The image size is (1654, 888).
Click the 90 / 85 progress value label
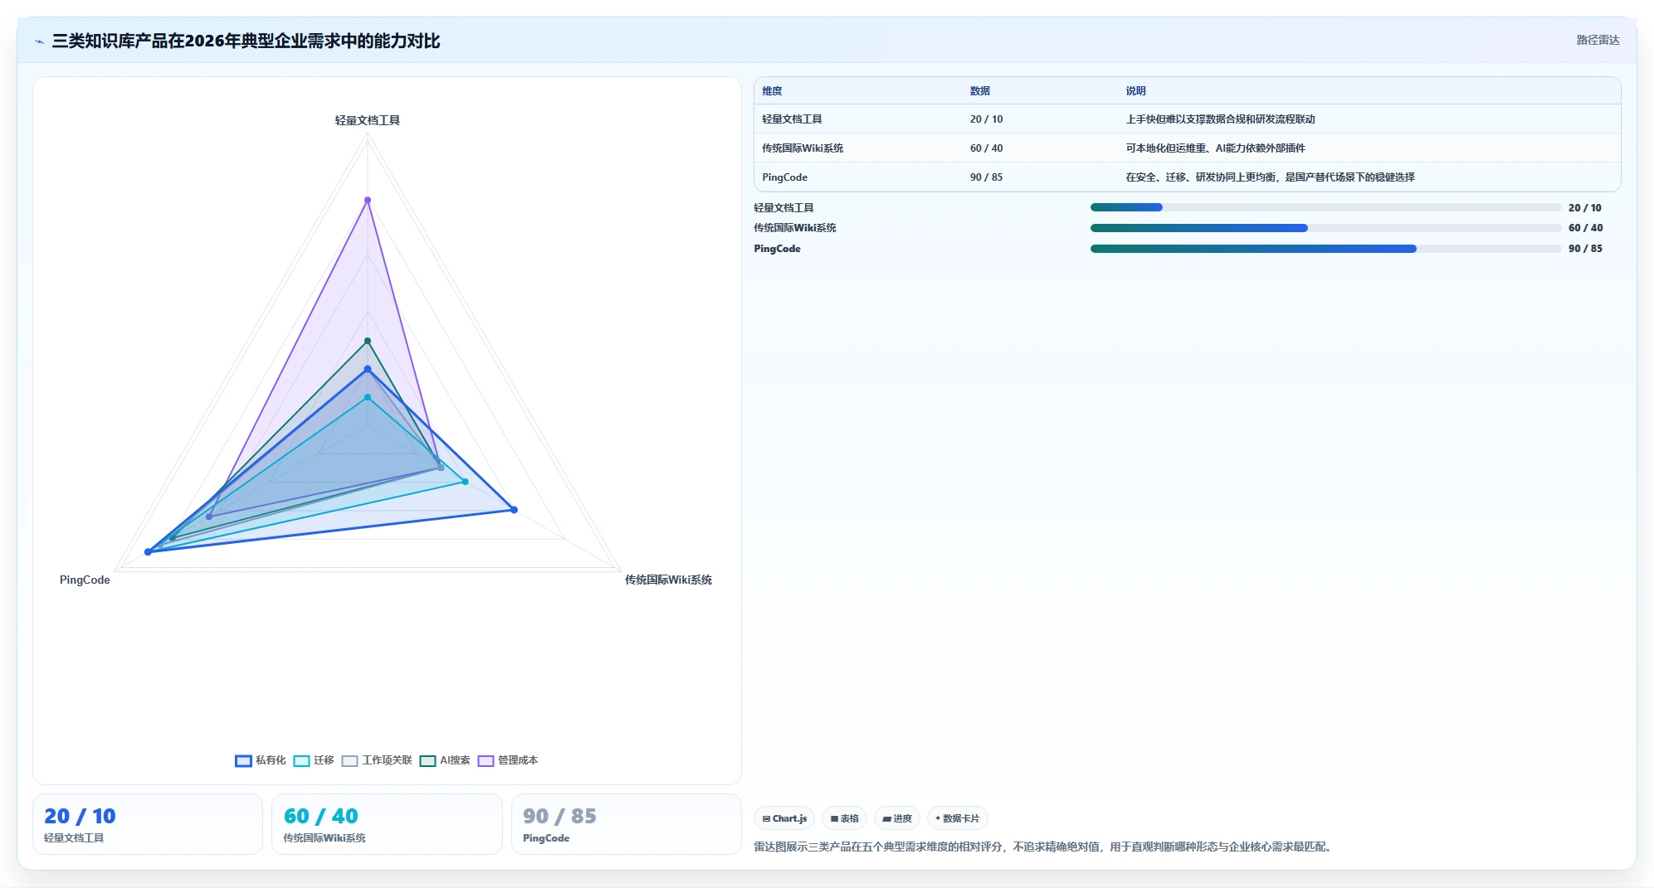click(x=1585, y=249)
